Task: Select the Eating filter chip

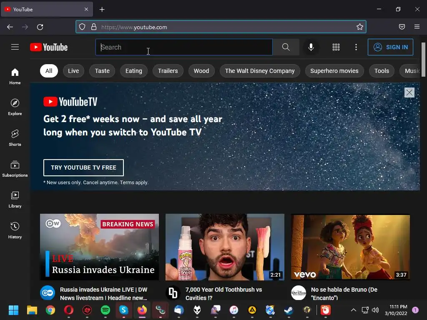Action: pos(134,71)
